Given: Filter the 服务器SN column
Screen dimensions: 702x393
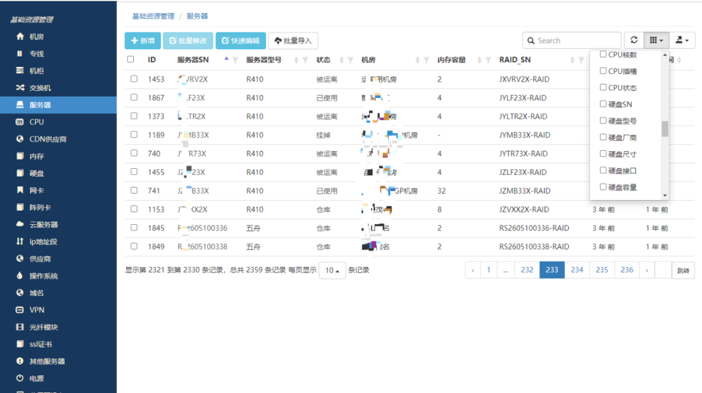Looking at the screenshot, I should click(x=235, y=60).
